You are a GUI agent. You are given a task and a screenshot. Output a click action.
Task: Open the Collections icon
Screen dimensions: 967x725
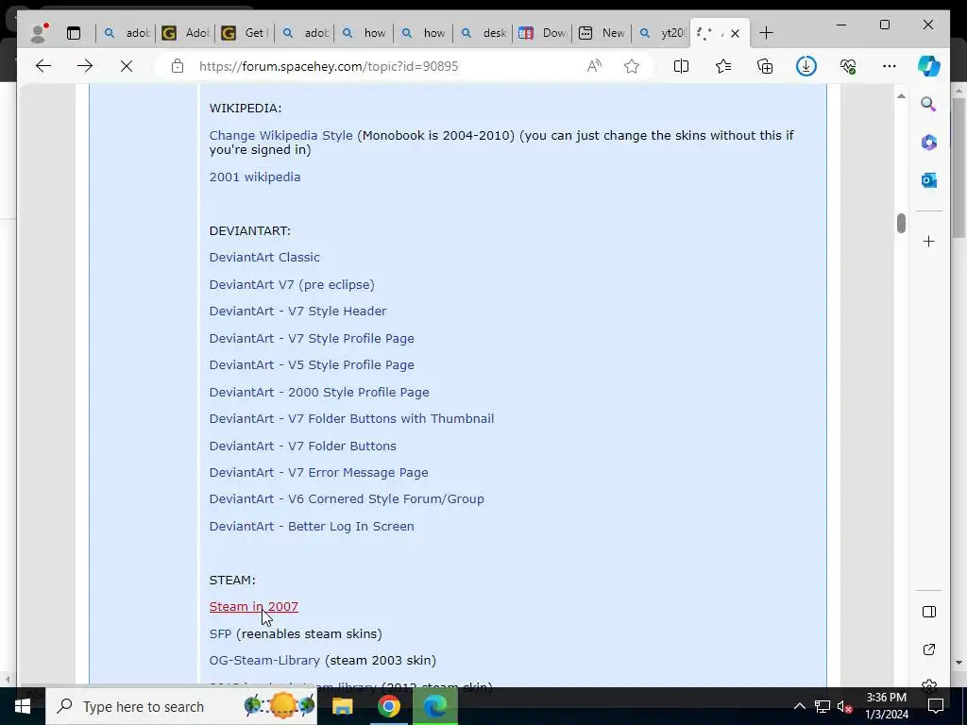click(x=765, y=66)
